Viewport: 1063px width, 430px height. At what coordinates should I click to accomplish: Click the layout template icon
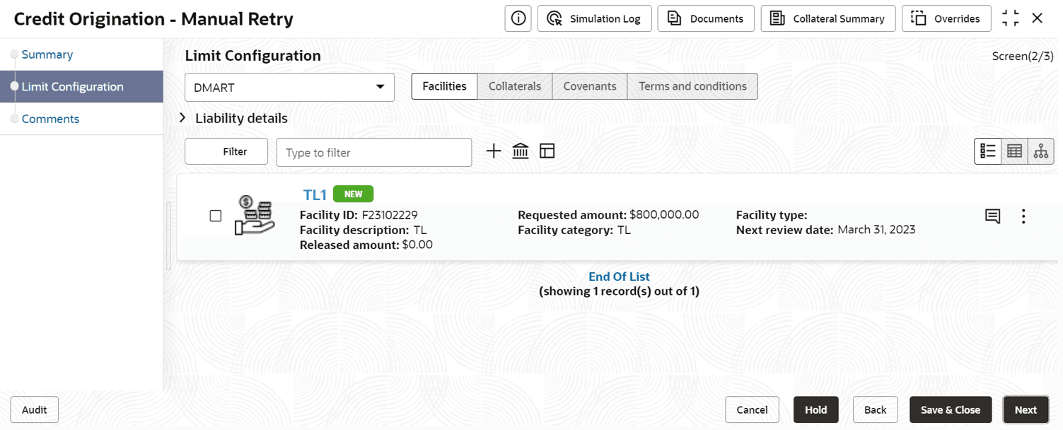[547, 151]
